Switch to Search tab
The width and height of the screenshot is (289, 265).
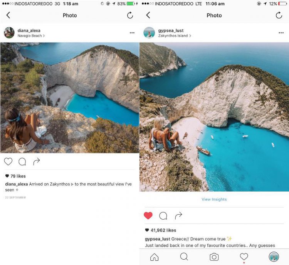[184, 257]
